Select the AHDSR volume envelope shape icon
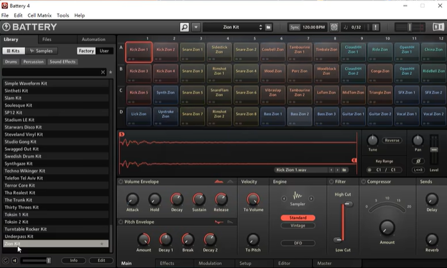Image resolution: width=447 pixels, height=268 pixels. point(219,181)
